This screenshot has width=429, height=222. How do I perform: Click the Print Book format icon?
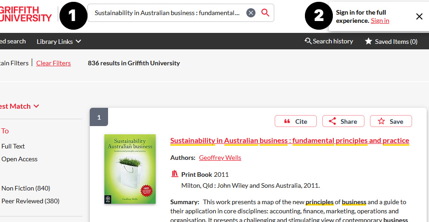(x=174, y=174)
